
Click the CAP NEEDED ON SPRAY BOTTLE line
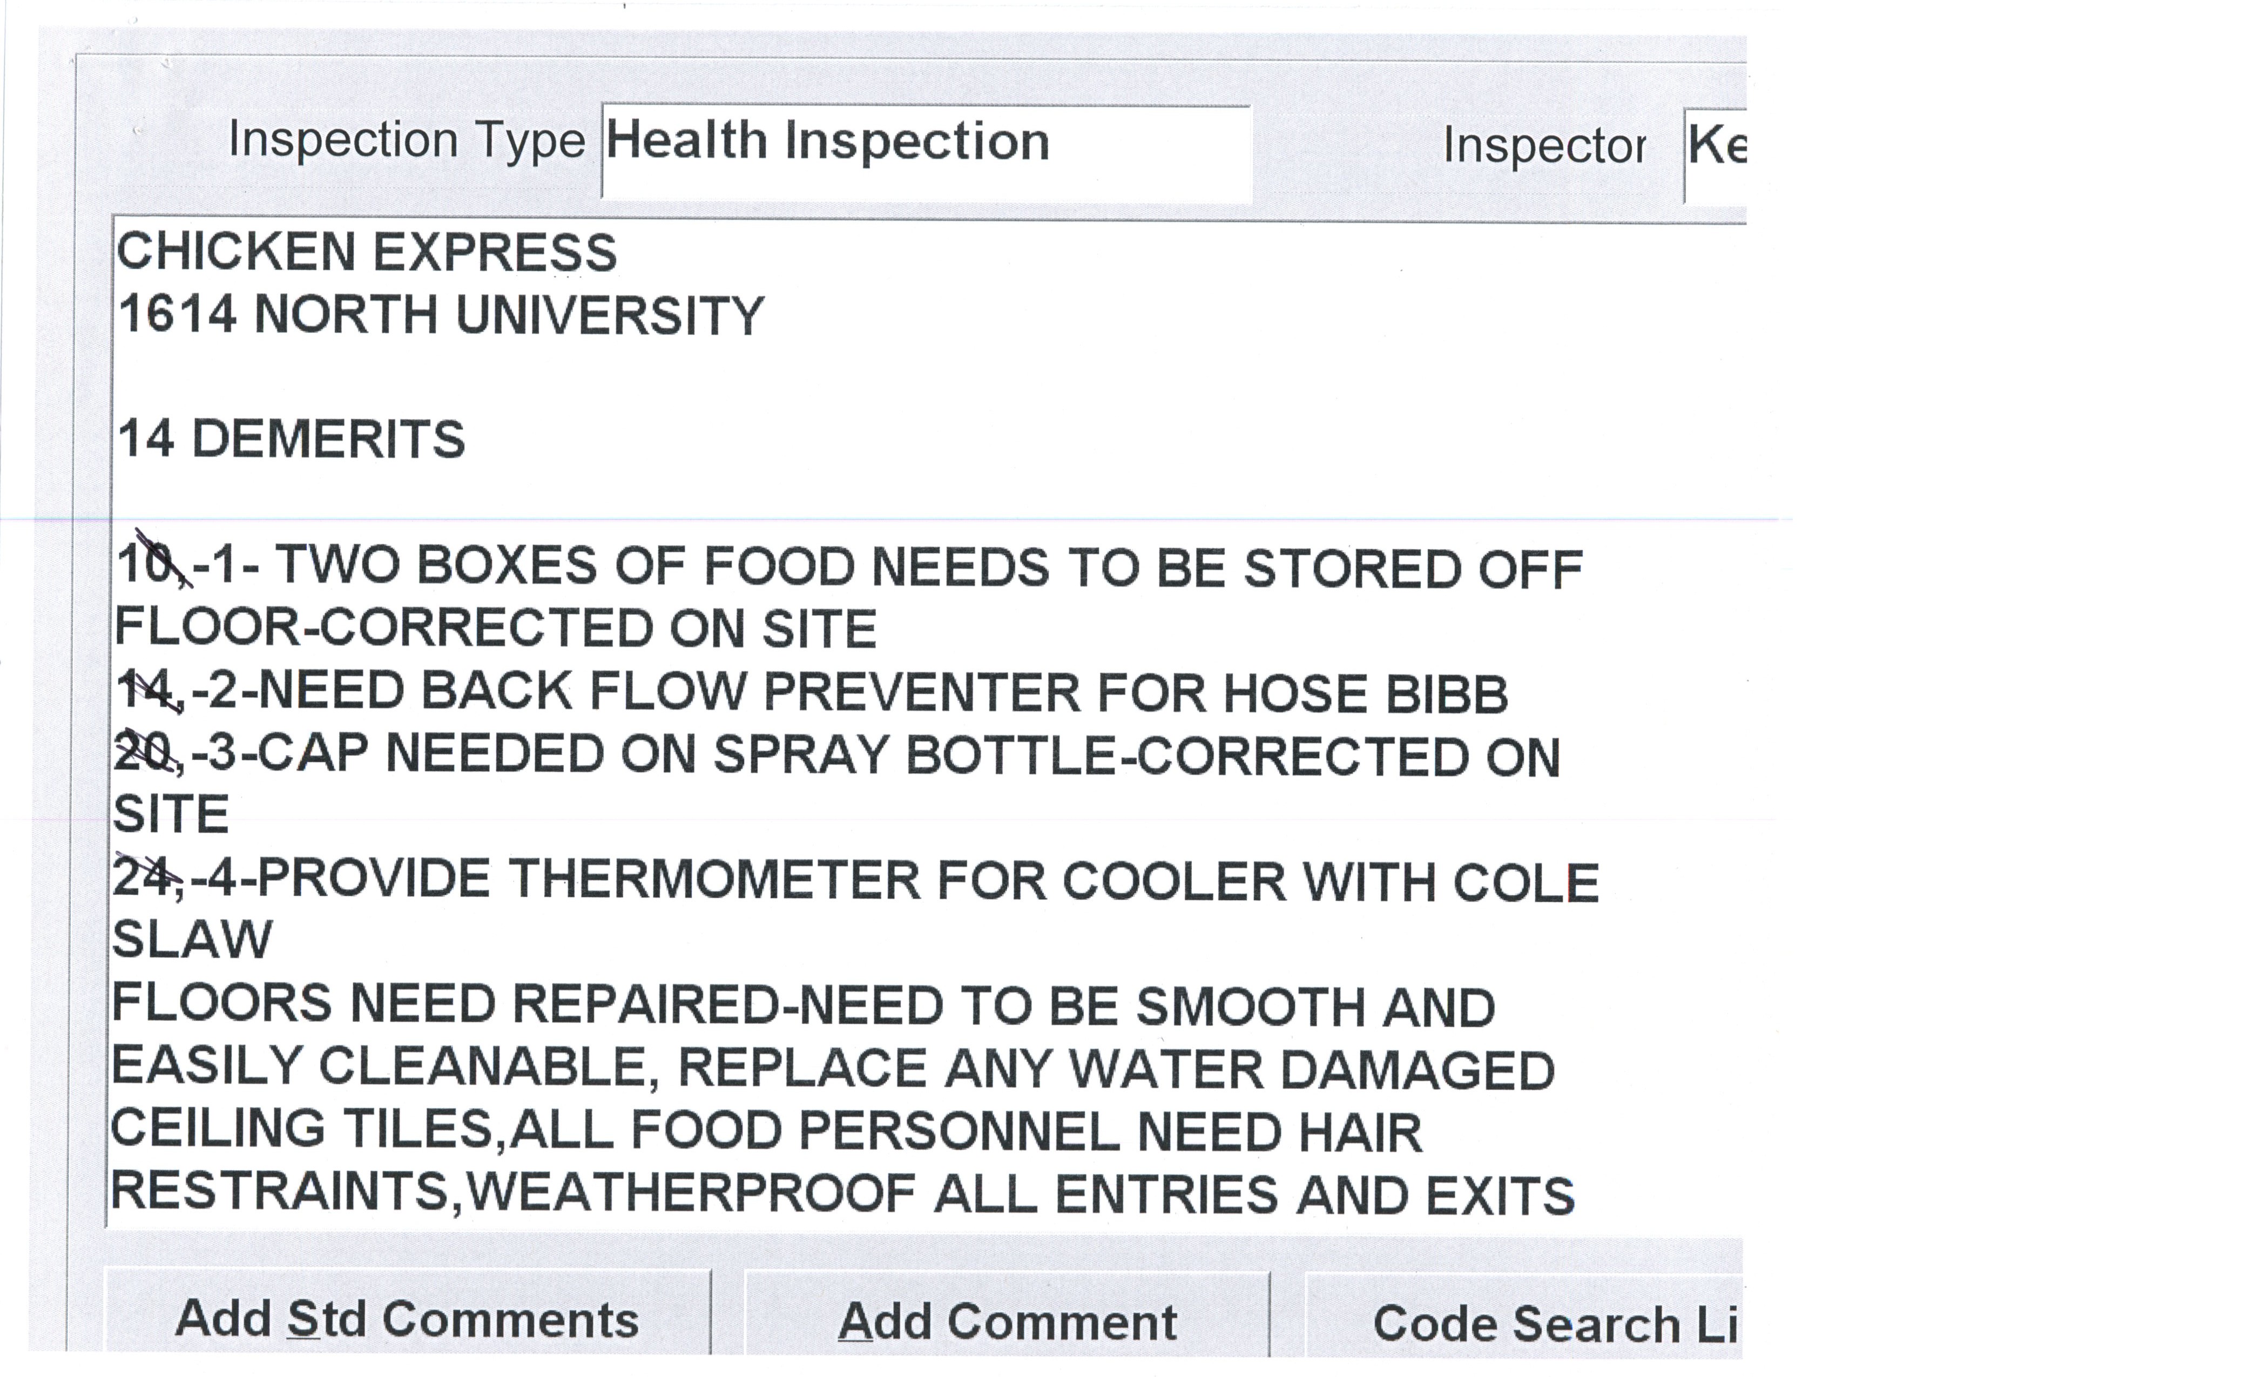836,755
